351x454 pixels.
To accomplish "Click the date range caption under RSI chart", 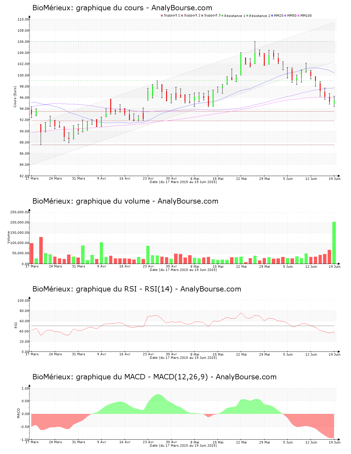I will 183,358.
